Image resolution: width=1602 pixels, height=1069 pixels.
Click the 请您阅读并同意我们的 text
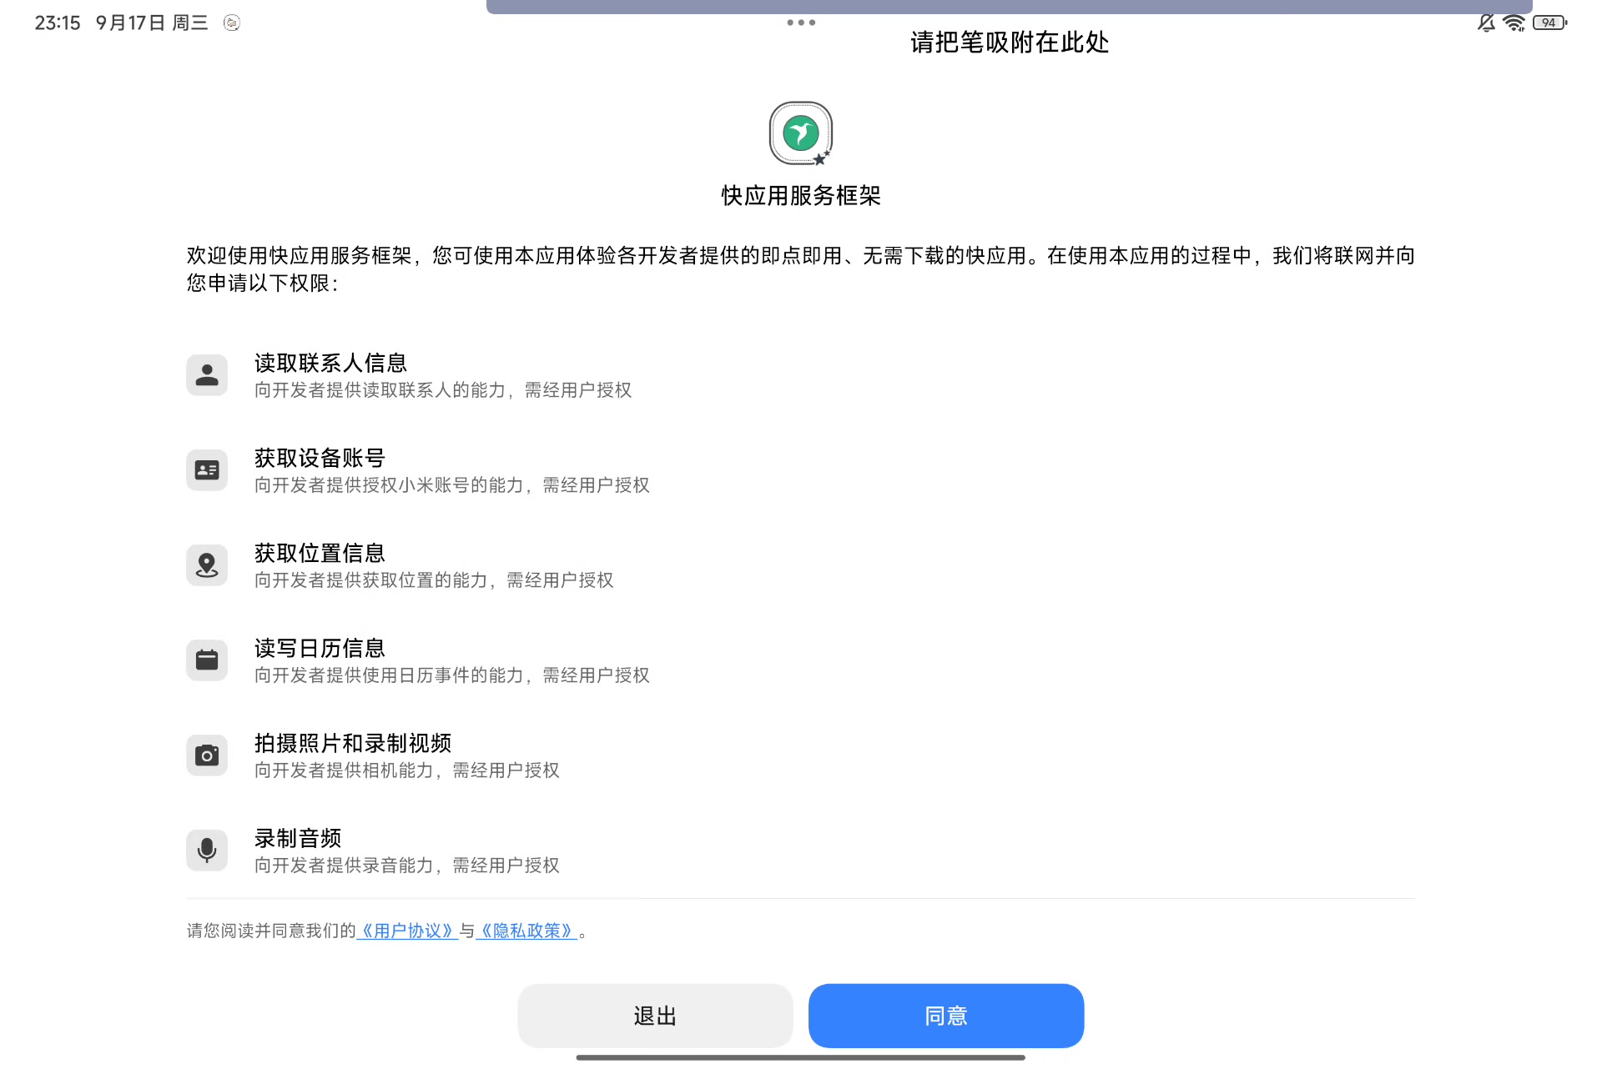point(271,931)
